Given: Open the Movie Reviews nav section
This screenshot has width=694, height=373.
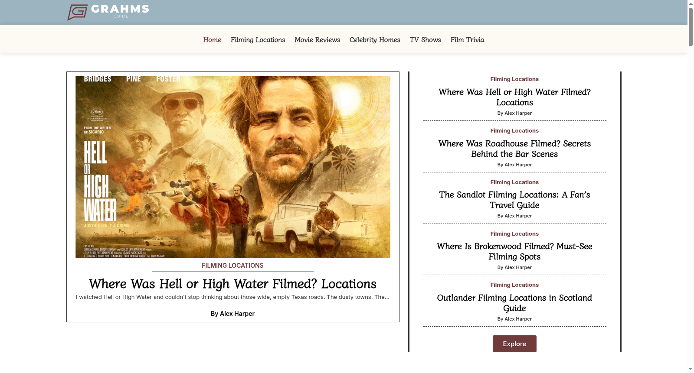Looking at the screenshot, I should pyautogui.click(x=318, y=40).
